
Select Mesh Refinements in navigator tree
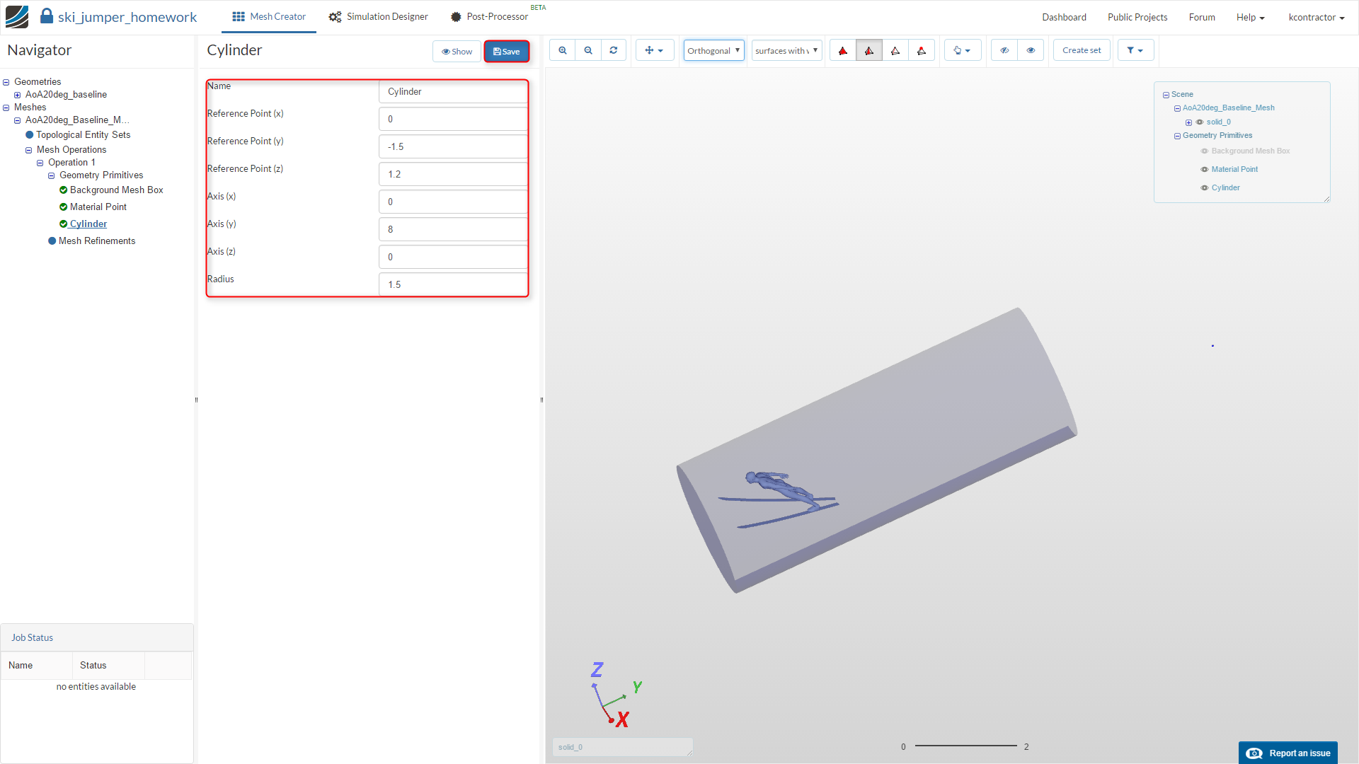click(x=97, y=241)
